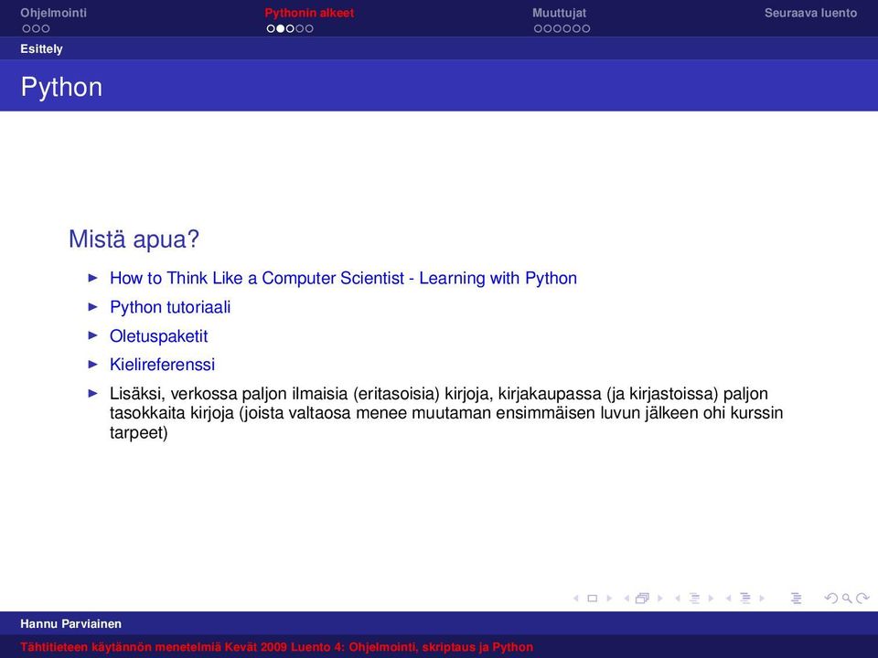Click the subsection navigation icon
This screenshot has width=878, height=658.
pyautogui.click(x=694, y=598)
